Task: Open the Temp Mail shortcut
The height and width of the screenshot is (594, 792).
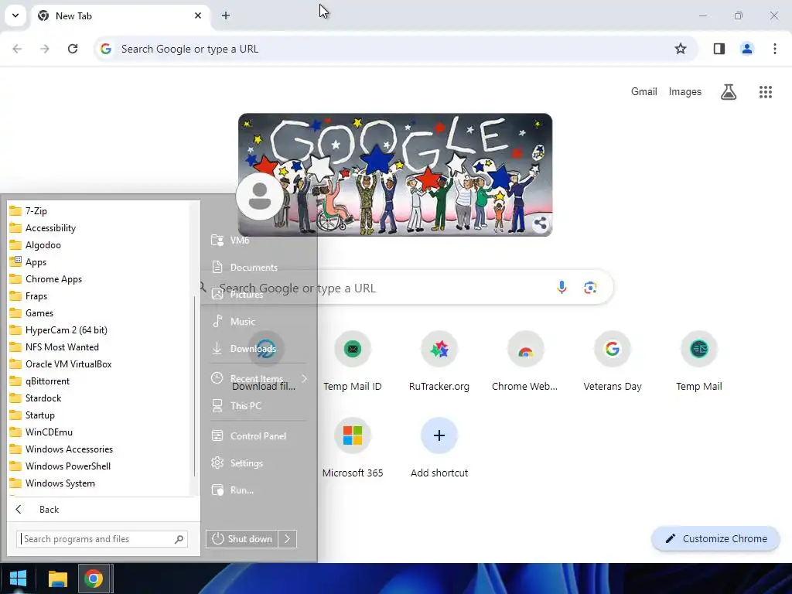Action: click(699, 361)
